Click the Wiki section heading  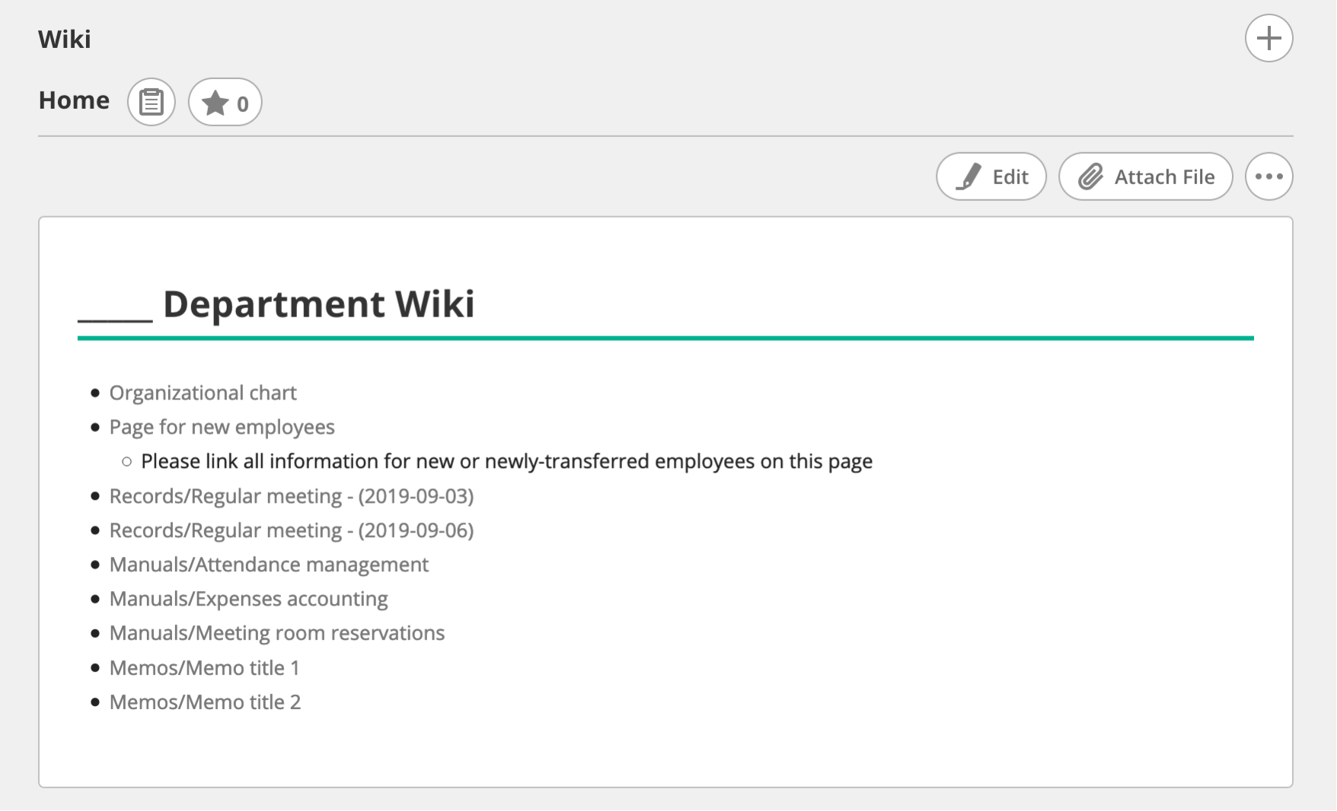coord(65,39)
